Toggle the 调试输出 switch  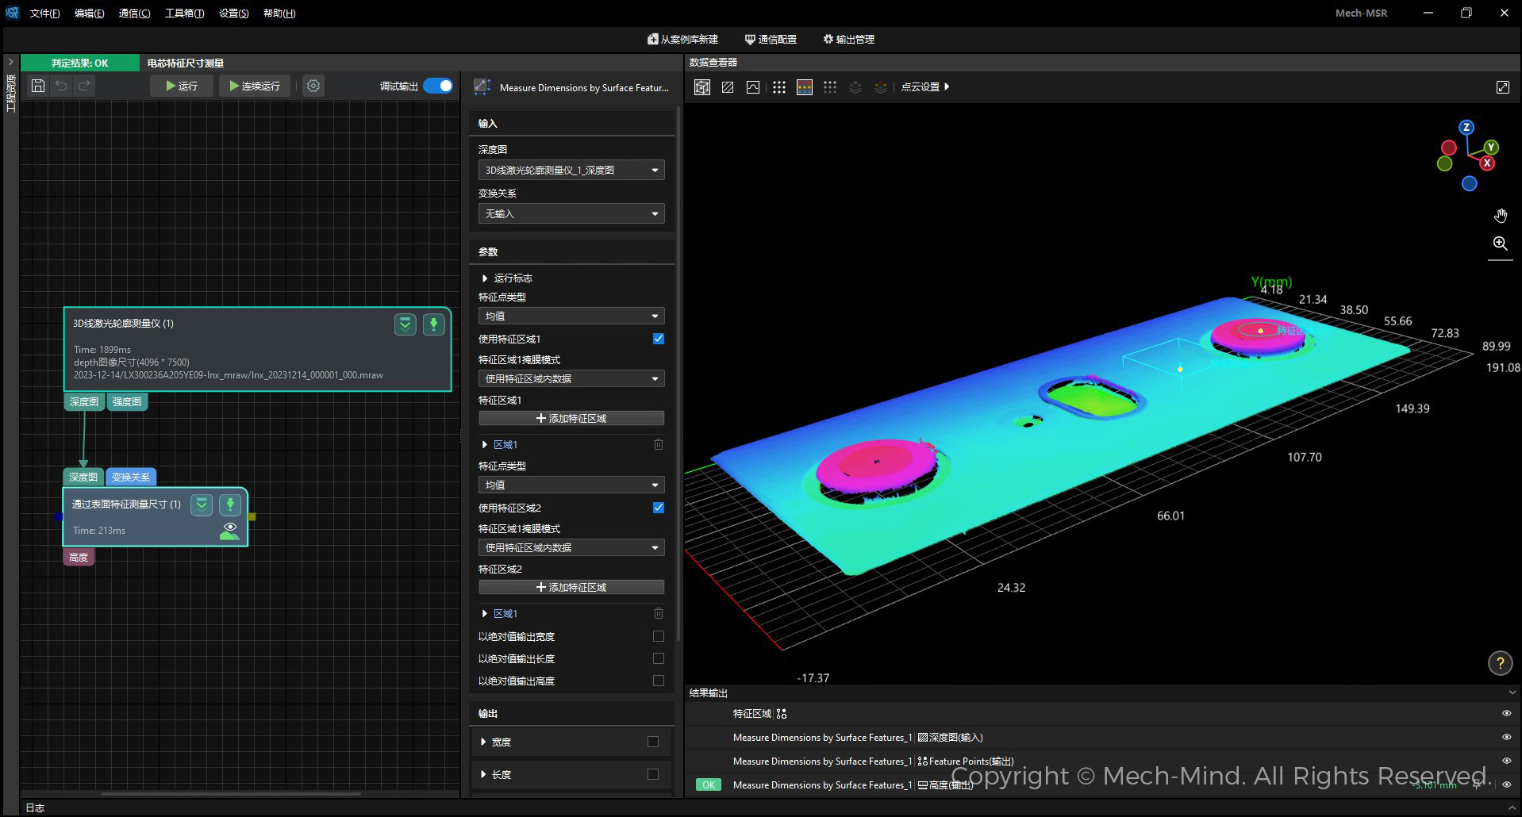tap(438, 86)
